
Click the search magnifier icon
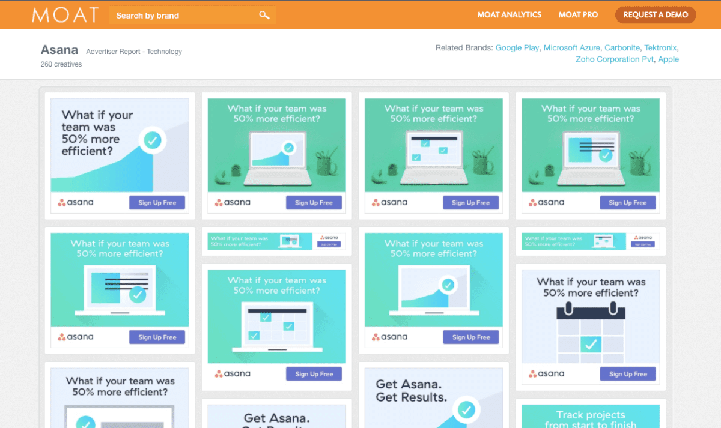(x=264, y=15)
